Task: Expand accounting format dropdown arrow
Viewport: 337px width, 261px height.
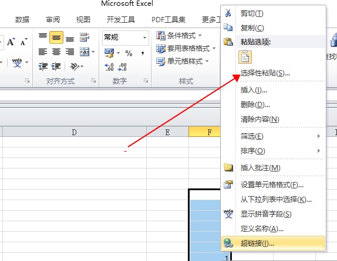Action: (x=118, y=53)
